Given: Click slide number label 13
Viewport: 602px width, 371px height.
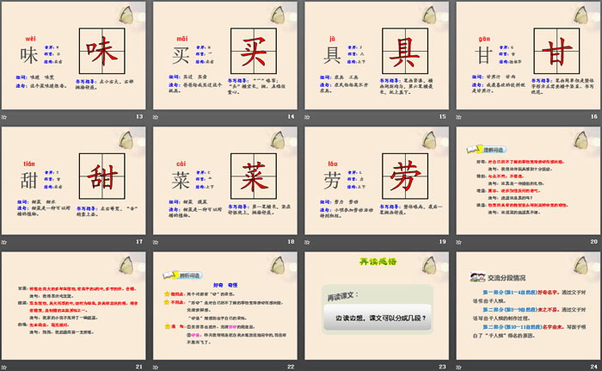Looking at the screenshot, I should (139, 116).
